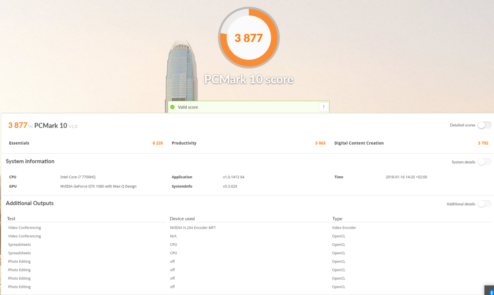The image size is (494, 295).
Task: Select the 'Productivity' score label
Action: [x=184, y=143]
